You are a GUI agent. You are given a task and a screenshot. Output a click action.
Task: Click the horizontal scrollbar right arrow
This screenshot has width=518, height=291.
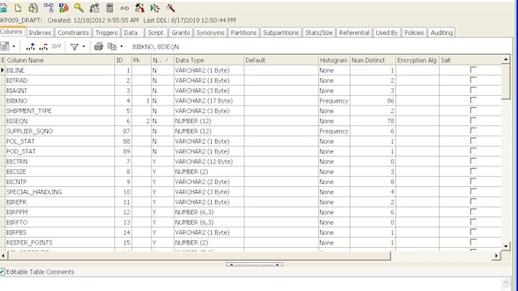point(496,256)
